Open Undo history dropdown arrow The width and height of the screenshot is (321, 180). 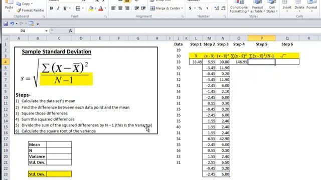17,23
